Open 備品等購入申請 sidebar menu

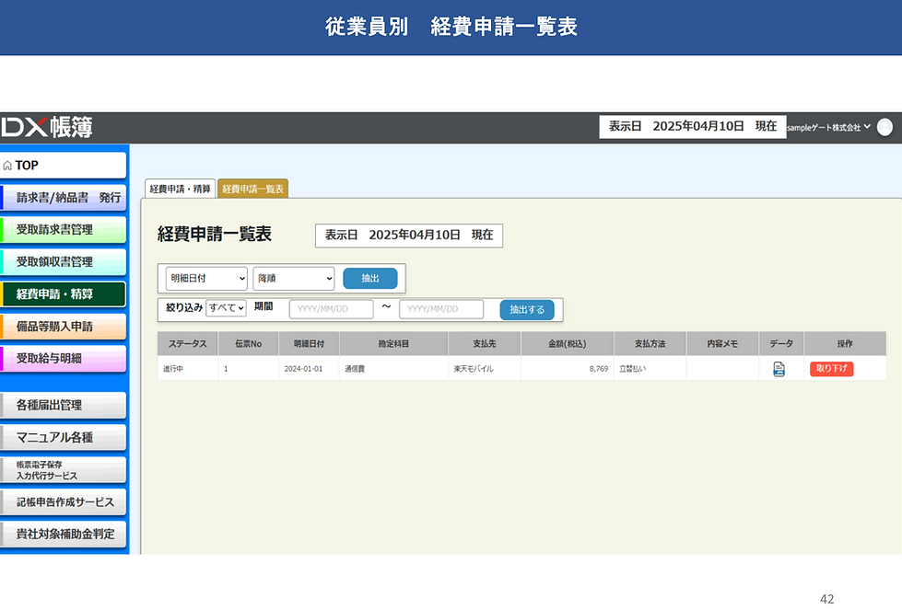64,327
